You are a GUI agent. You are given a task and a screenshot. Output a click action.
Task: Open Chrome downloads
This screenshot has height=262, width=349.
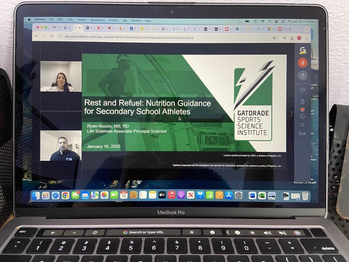[292, 38]
